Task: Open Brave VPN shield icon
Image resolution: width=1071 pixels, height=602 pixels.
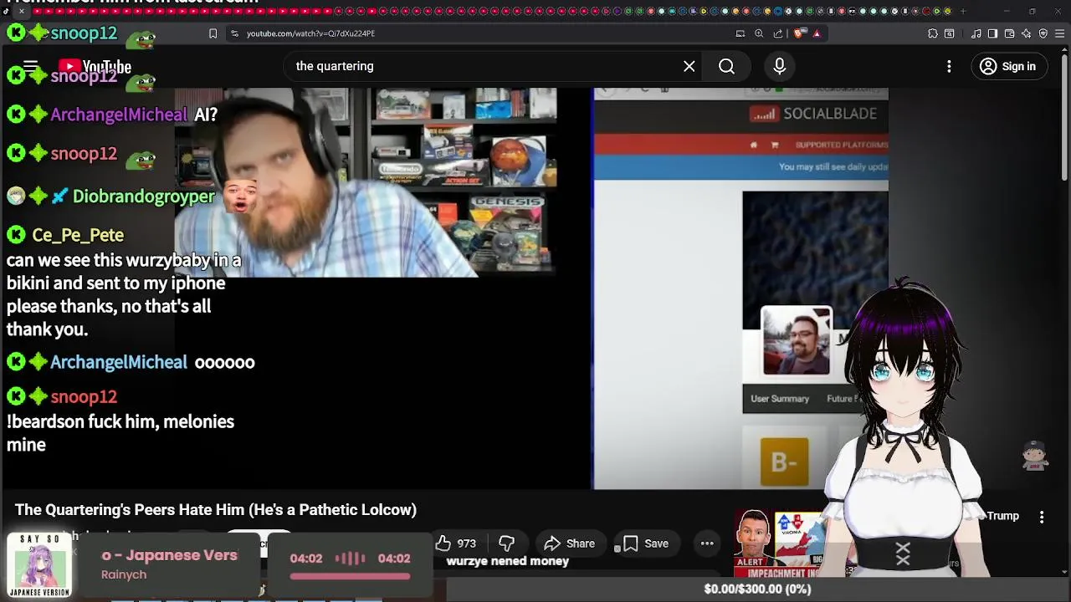Action: click(1043, 33)
